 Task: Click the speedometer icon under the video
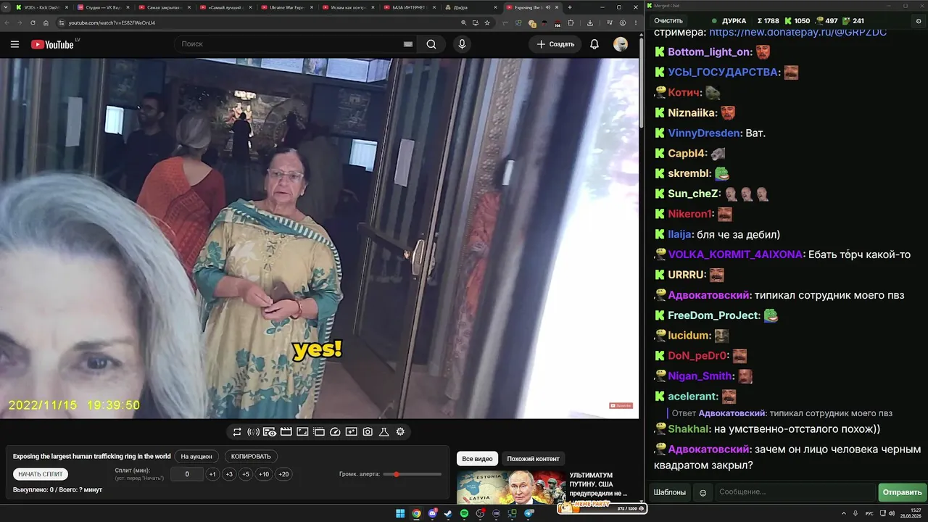coord(335,432)
